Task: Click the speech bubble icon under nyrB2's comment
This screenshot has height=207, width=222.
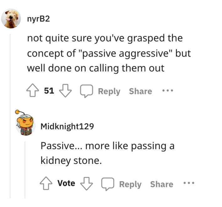Action: tap(86, 91)
